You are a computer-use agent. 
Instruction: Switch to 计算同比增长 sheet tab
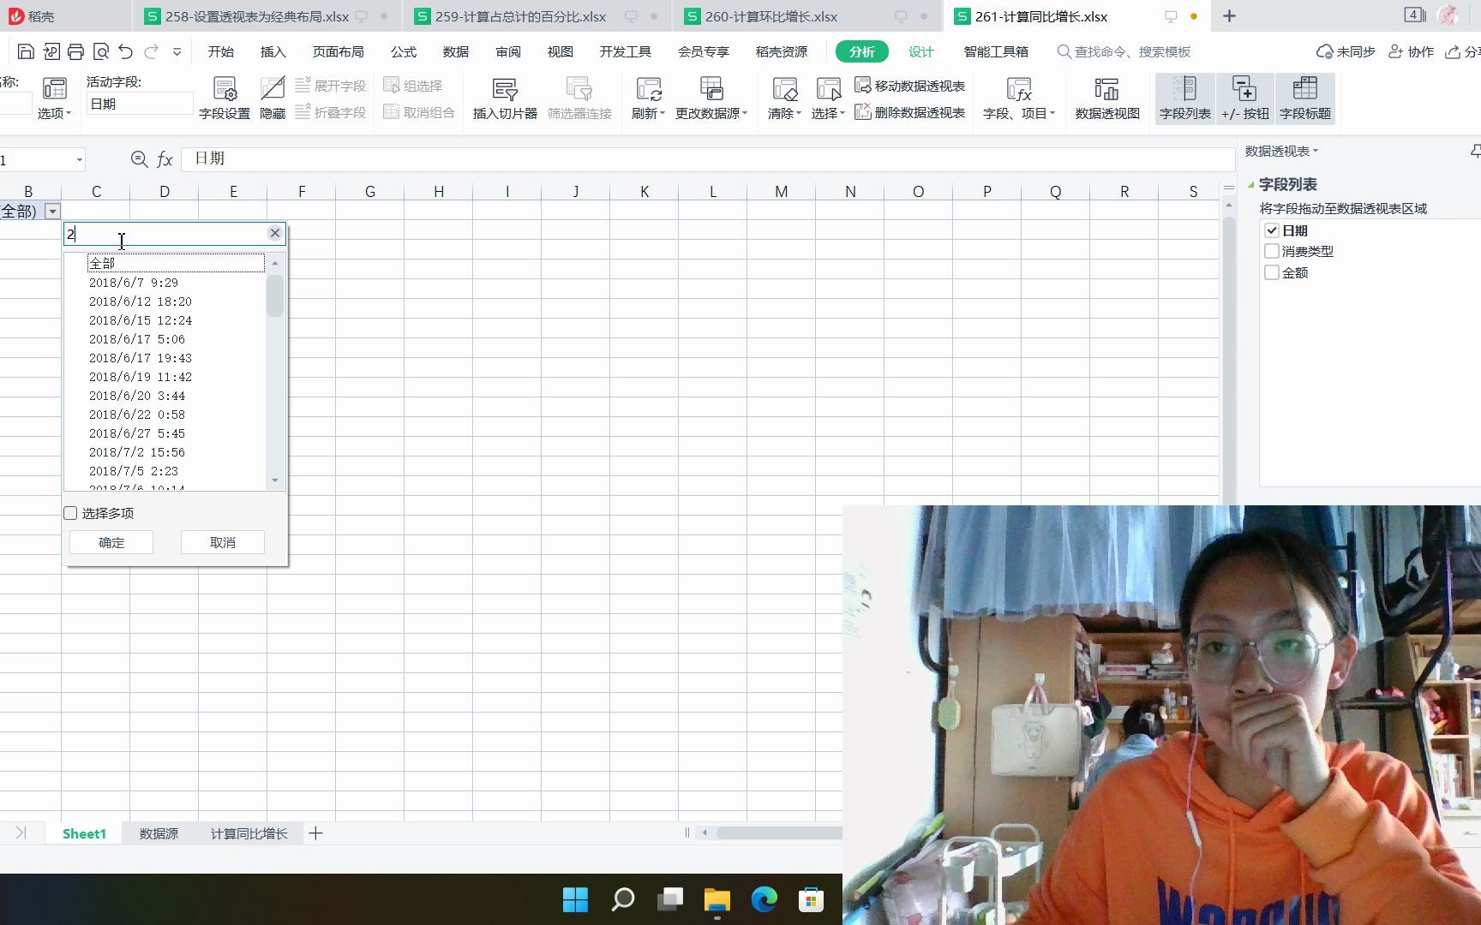[x=249, y=833]
